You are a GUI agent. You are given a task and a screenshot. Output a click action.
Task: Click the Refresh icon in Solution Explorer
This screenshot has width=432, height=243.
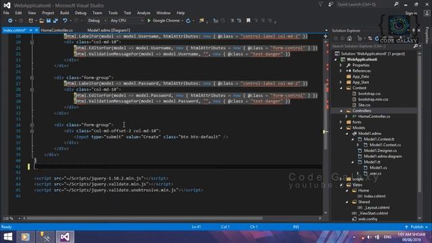pyautogui.click(x=377, y=38)
